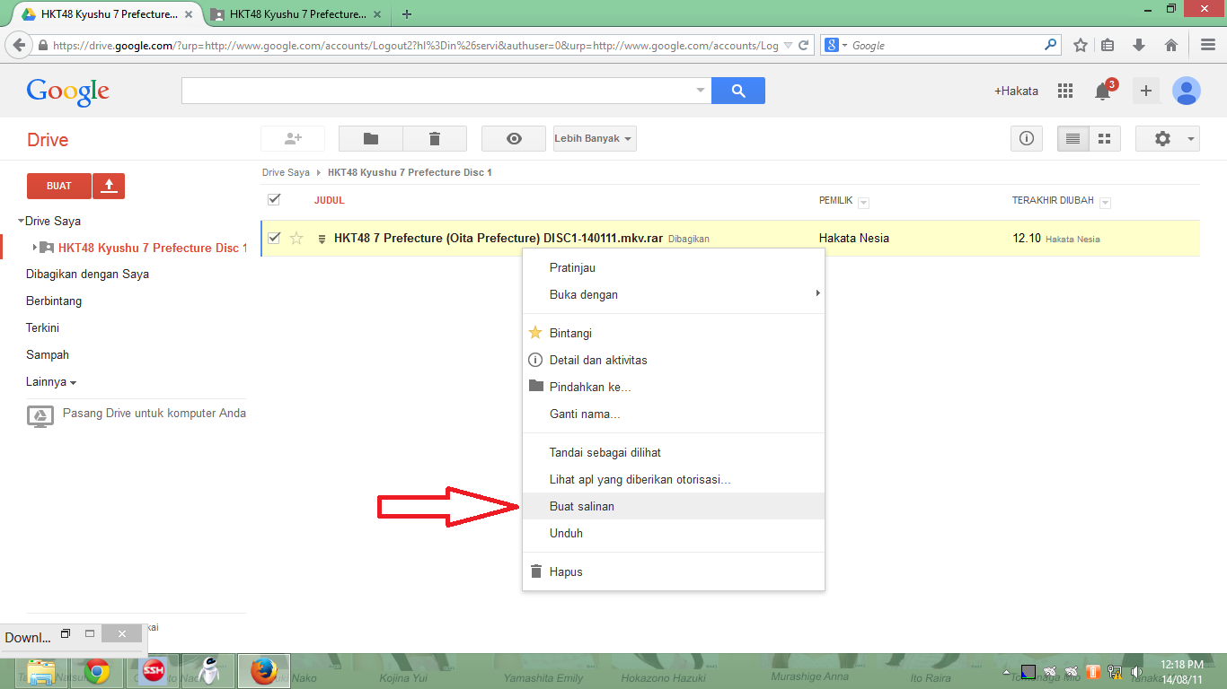This screenshot has width=1227, height=689.
Task: Star the HKT48 .mkv.rar file
Action: (x=296, y=239)
